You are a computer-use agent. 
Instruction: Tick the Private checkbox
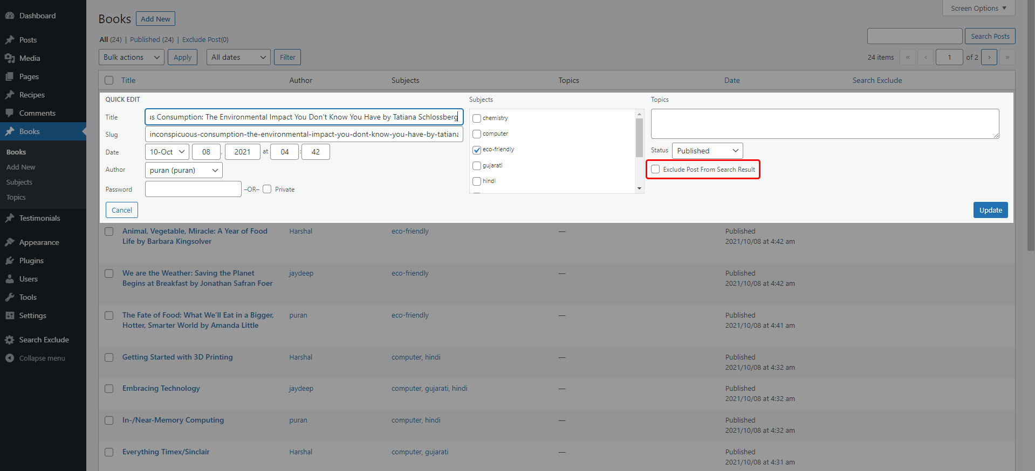pos(267,189)
